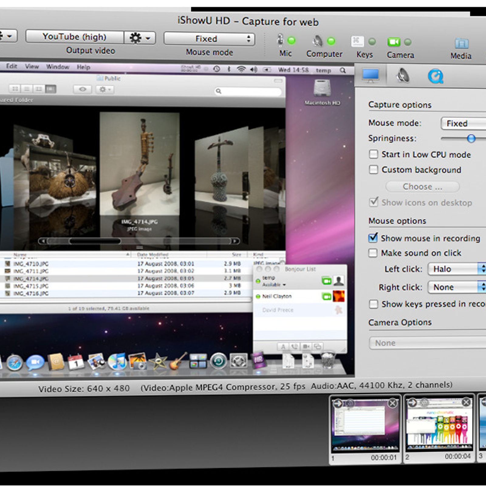486x486 pixels.
Task: Click the Finder search field in preview
Action: pyautogui.click(x=248, y=91)
